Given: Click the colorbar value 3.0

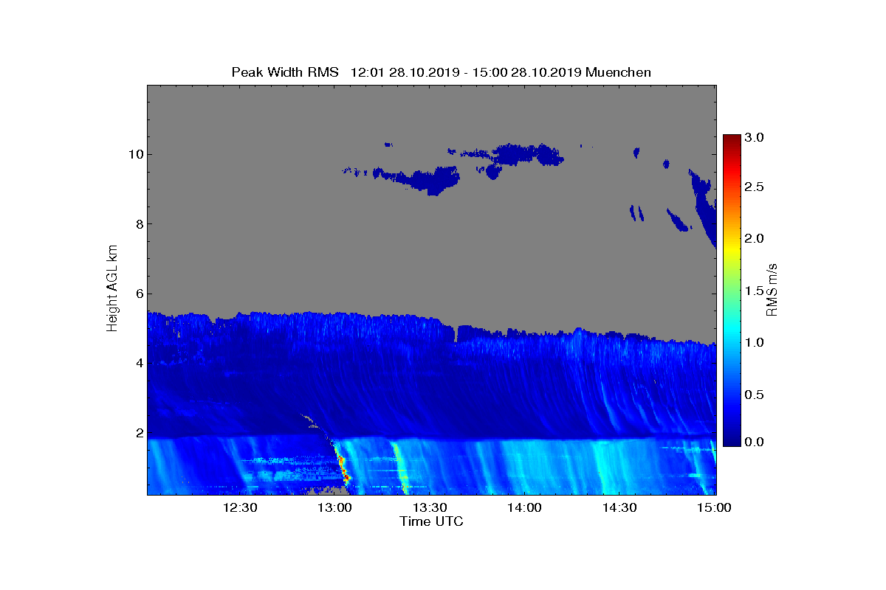Looking at the screenshot, I should click(754, 138).
